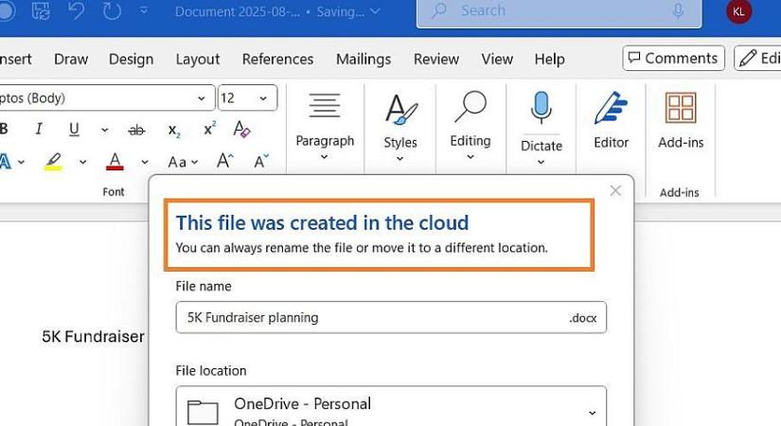Click the File name field
Viewport: 781px width, 426px height.
[391, 317]
